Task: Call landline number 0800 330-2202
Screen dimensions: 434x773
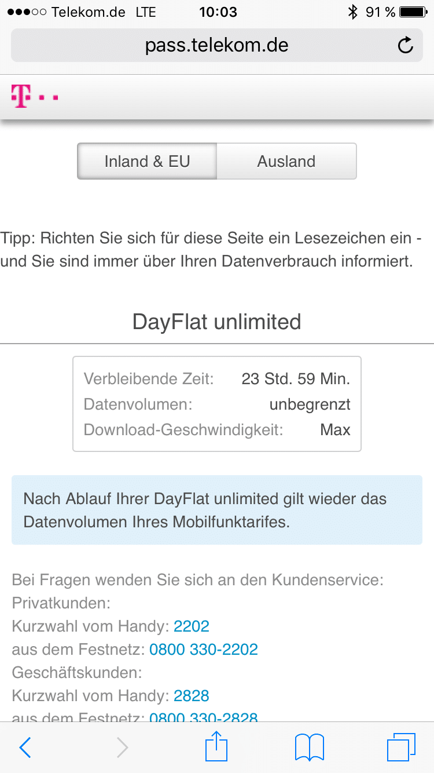Action: tap(204, 649)
